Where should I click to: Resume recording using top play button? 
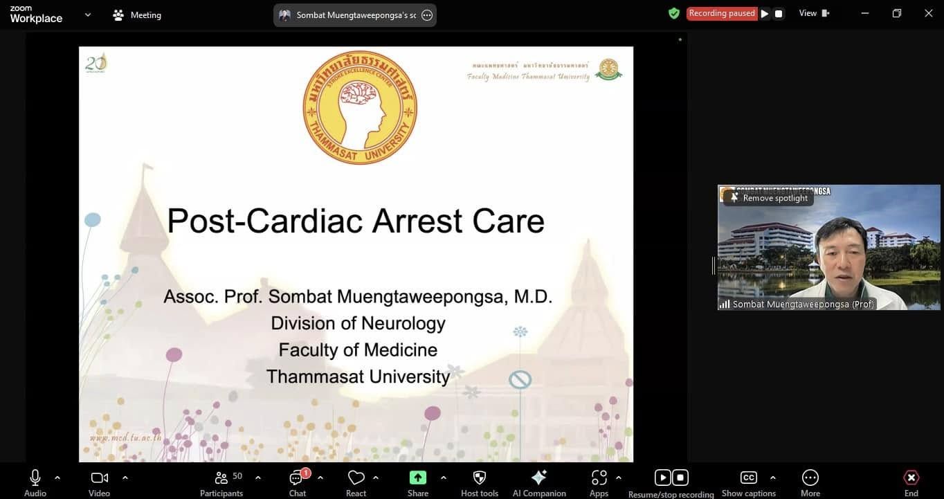765,14
